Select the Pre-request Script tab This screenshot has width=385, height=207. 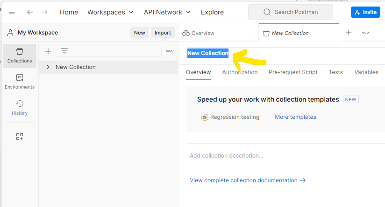point(293,72)
